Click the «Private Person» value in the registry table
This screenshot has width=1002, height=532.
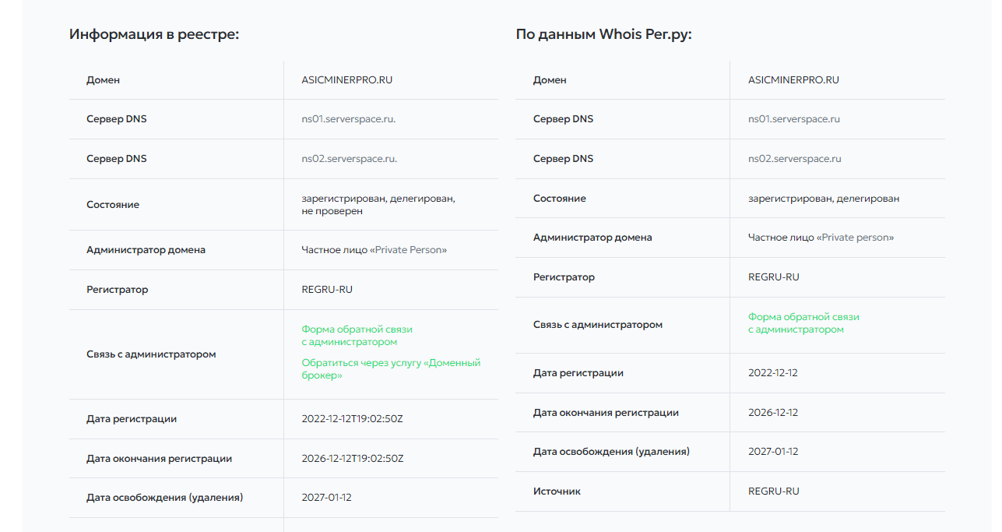tap(410, 250)
